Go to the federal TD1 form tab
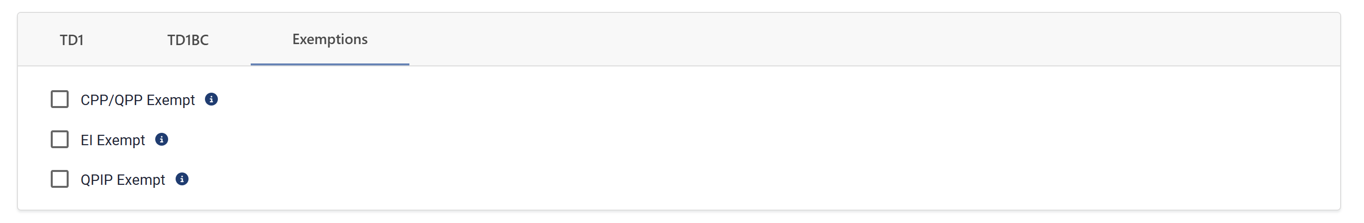This screenshot has height=223, width=1364. click(x=72, y=40)
